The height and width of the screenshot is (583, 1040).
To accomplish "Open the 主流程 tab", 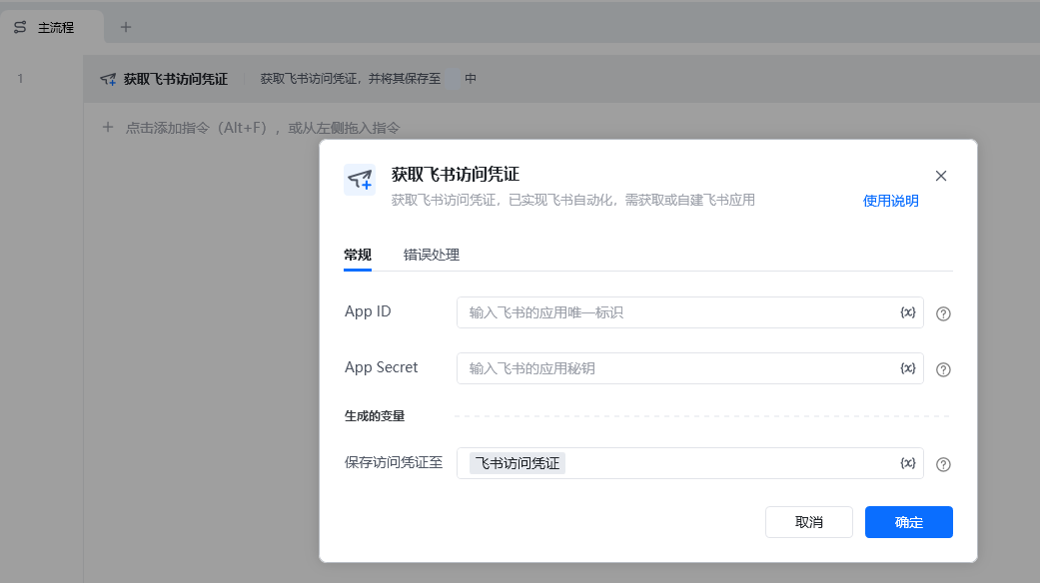I will (52, 27).
